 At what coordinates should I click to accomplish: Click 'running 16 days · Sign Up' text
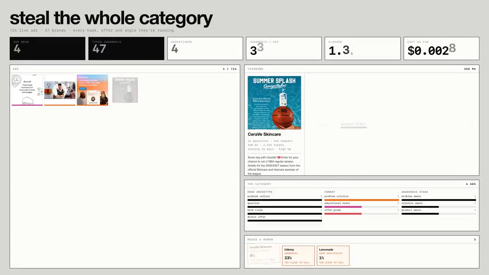pyautogui.click(x=269, y=149)
